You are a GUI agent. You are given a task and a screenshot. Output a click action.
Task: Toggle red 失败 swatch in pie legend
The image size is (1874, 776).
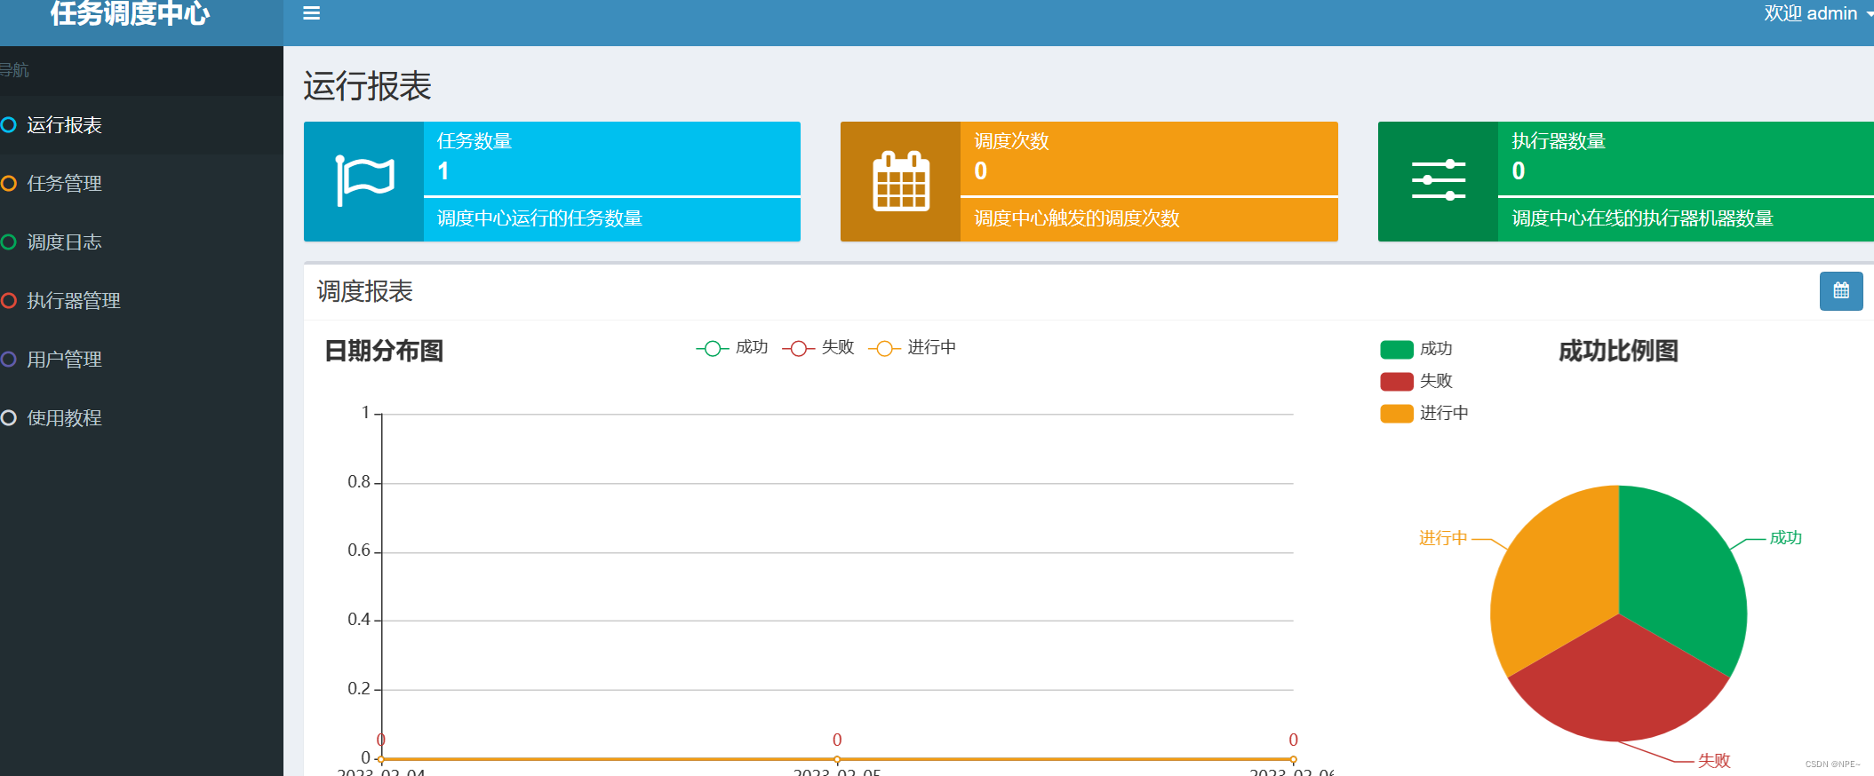tap(1397, 382)
